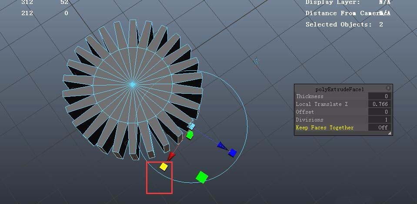Click the Offset label

[x=305, y=112]
